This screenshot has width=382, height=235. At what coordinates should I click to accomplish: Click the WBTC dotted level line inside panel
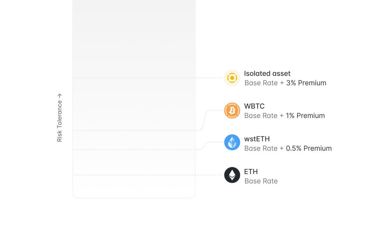click(x=134, y=130)
